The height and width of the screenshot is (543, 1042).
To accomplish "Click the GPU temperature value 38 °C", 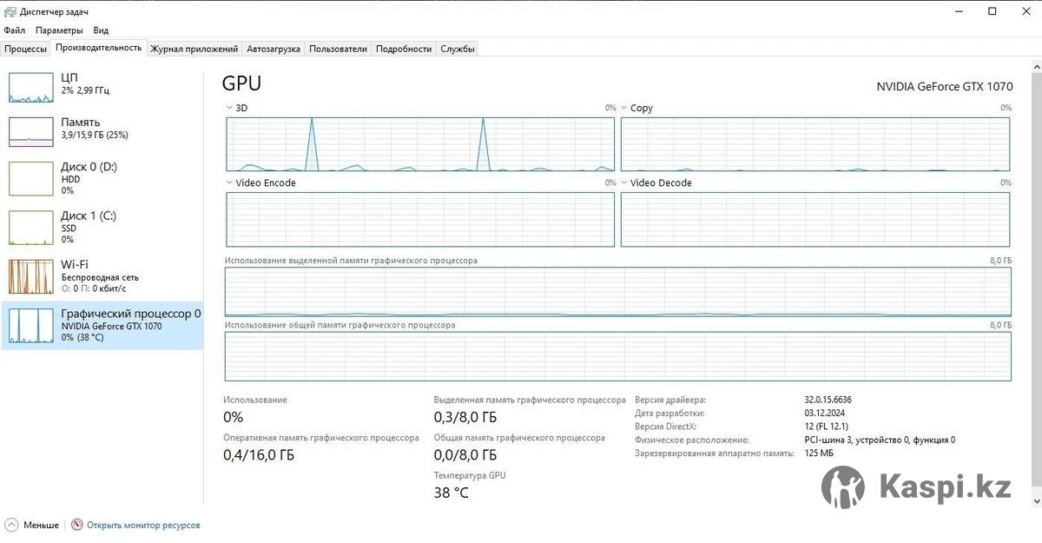I will pos(452,493).
